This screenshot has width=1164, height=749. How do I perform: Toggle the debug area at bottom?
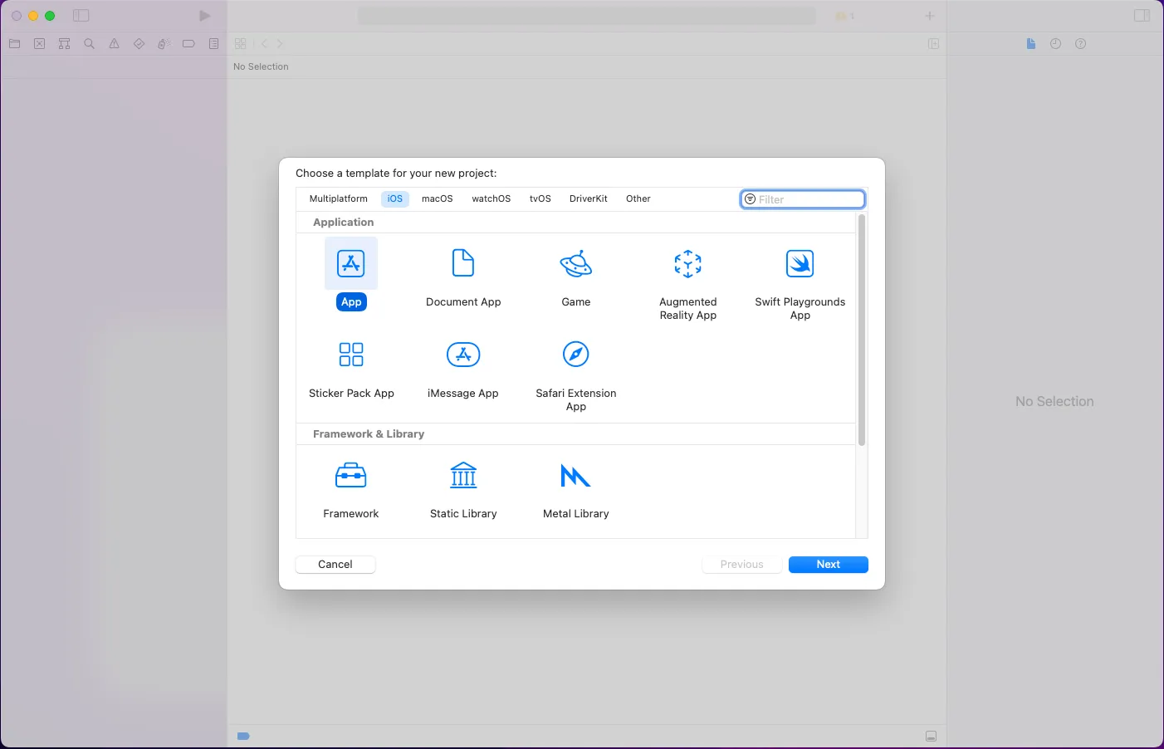tap(931, 737)
